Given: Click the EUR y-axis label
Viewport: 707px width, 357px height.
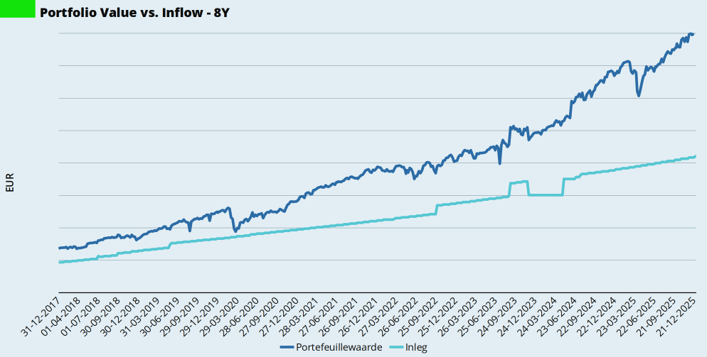Looking at the screenshot, I should [x=9, y=182].
